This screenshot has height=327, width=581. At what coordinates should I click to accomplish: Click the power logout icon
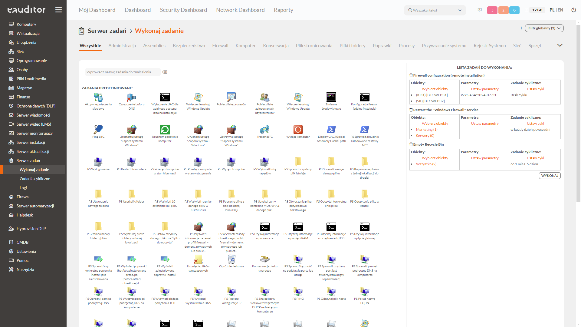point(573,10)
